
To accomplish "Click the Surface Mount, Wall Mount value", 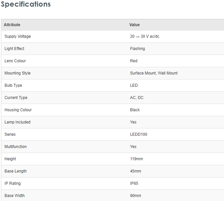I will [x=154, y=73].
